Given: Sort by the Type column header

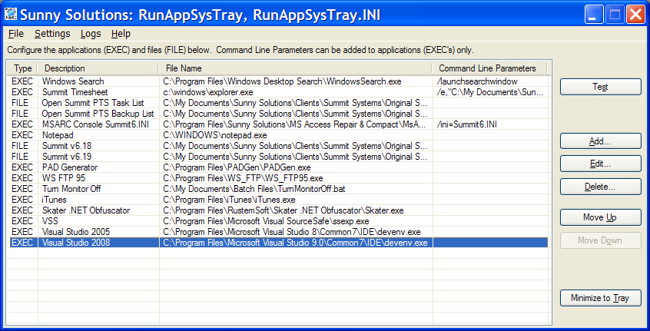Looking at the screenshot, I should [23, 68].
